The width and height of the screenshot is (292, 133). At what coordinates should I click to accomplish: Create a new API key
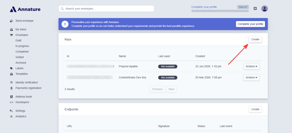click(x=255, y=39)
